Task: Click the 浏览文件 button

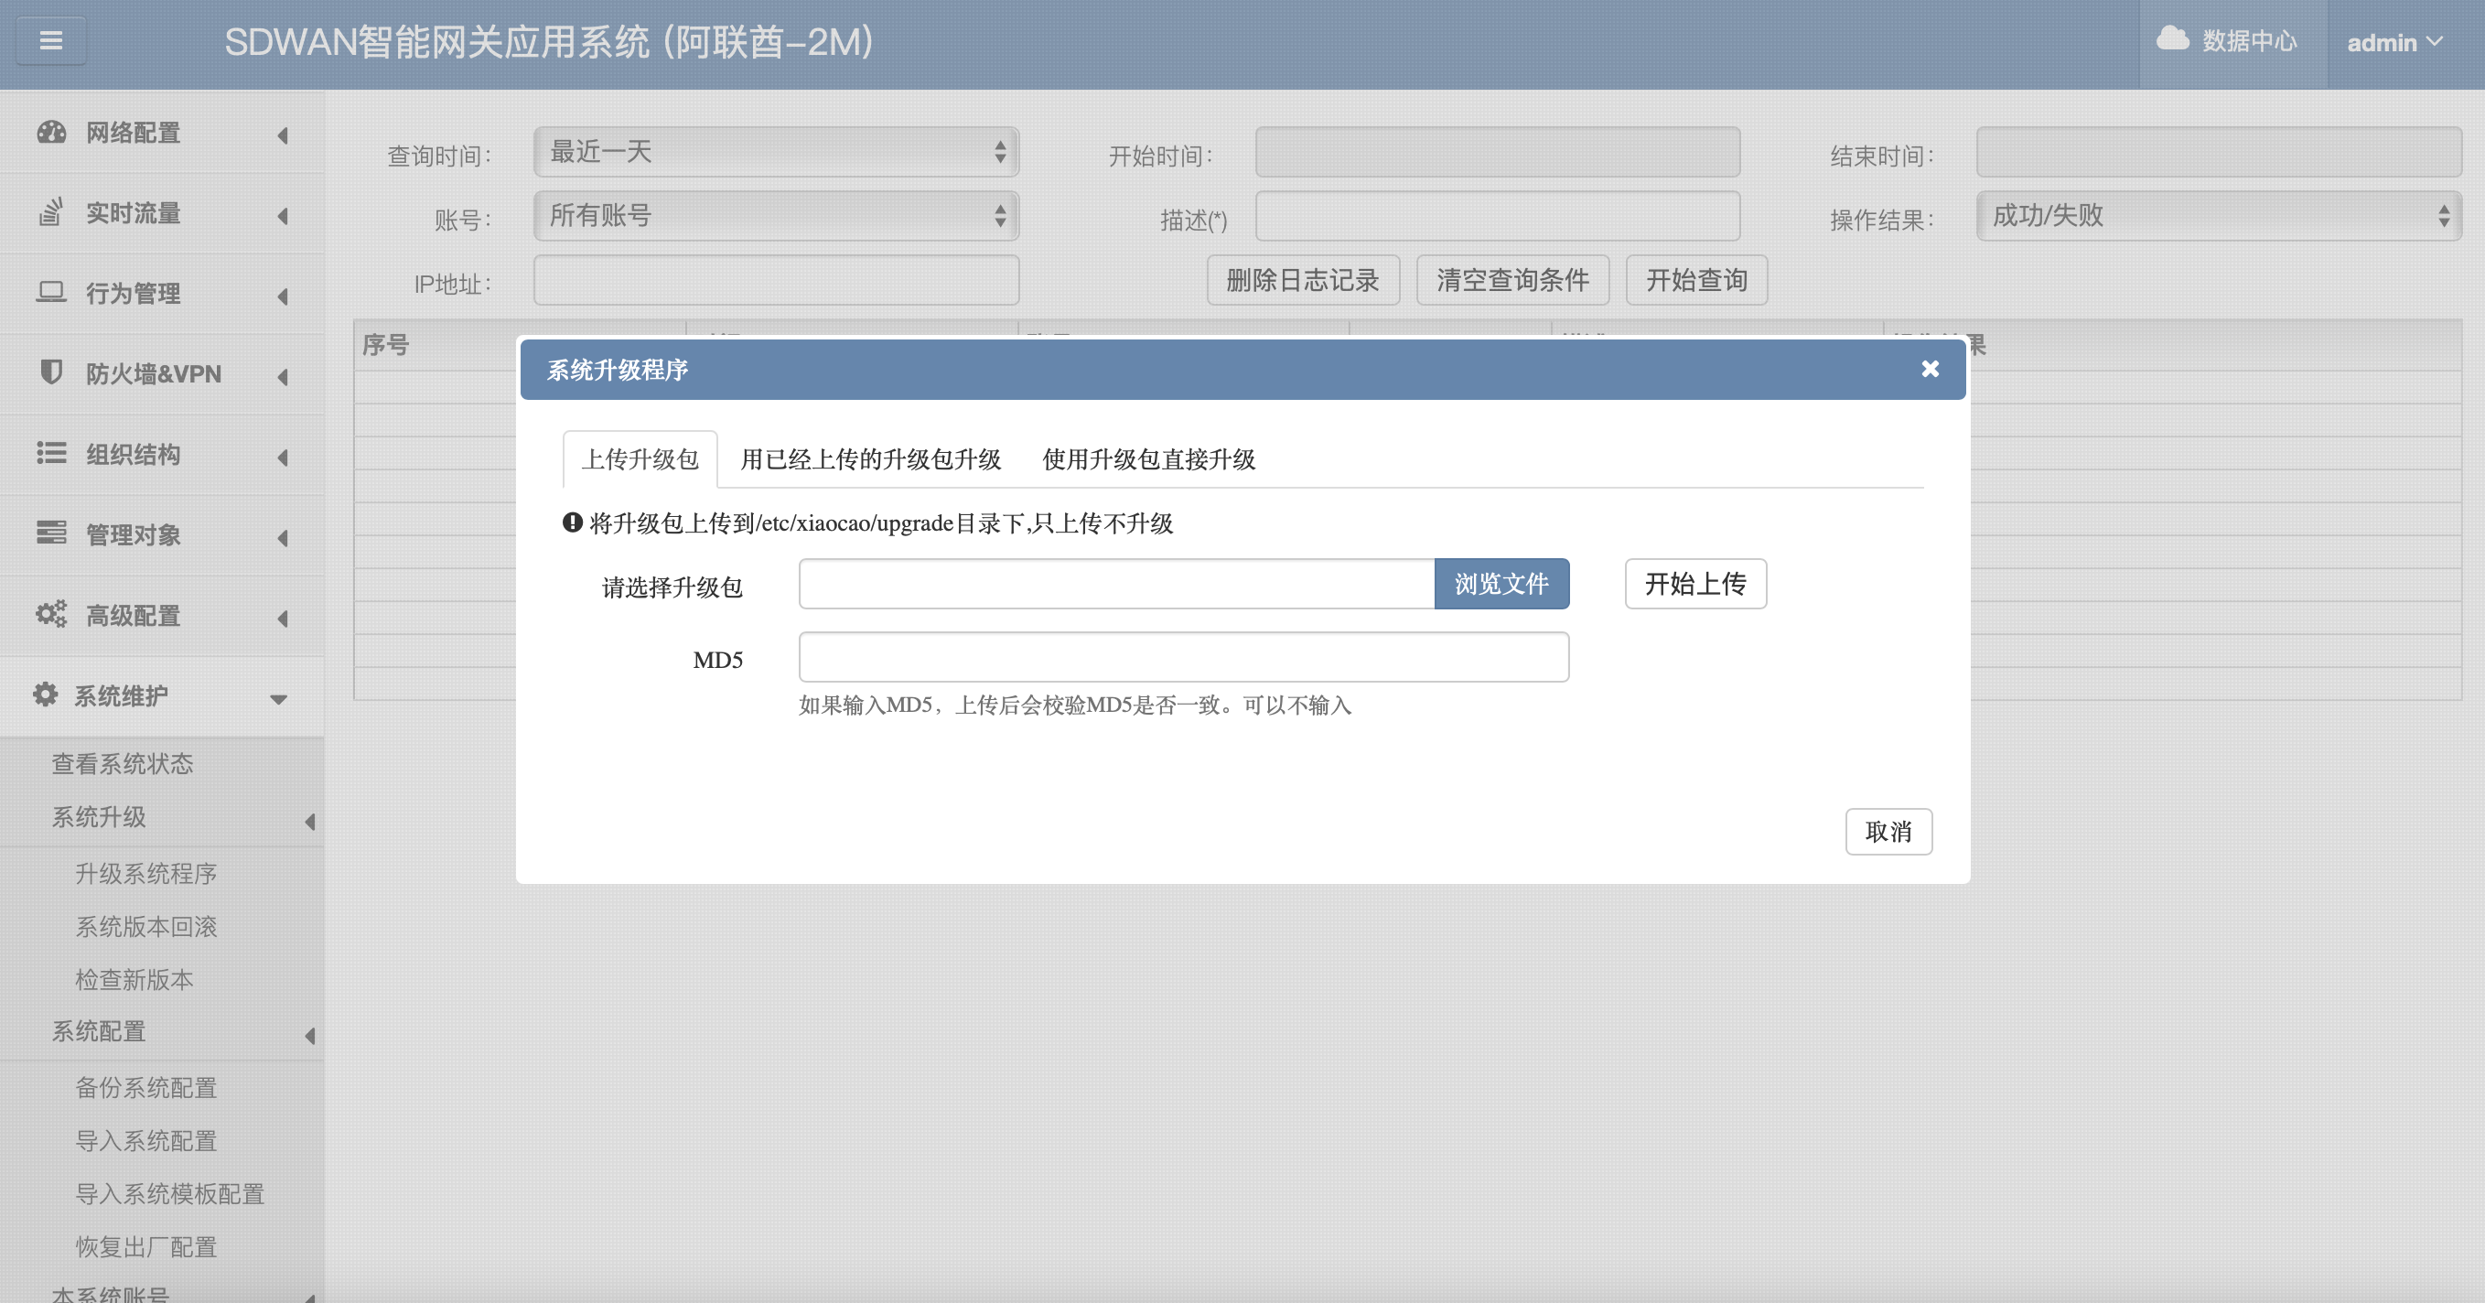Action: pyautogui.click(x=1501, y=584)
